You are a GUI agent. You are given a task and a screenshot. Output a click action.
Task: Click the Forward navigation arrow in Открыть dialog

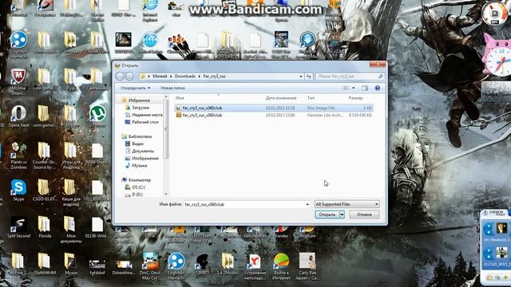[129, 77]
